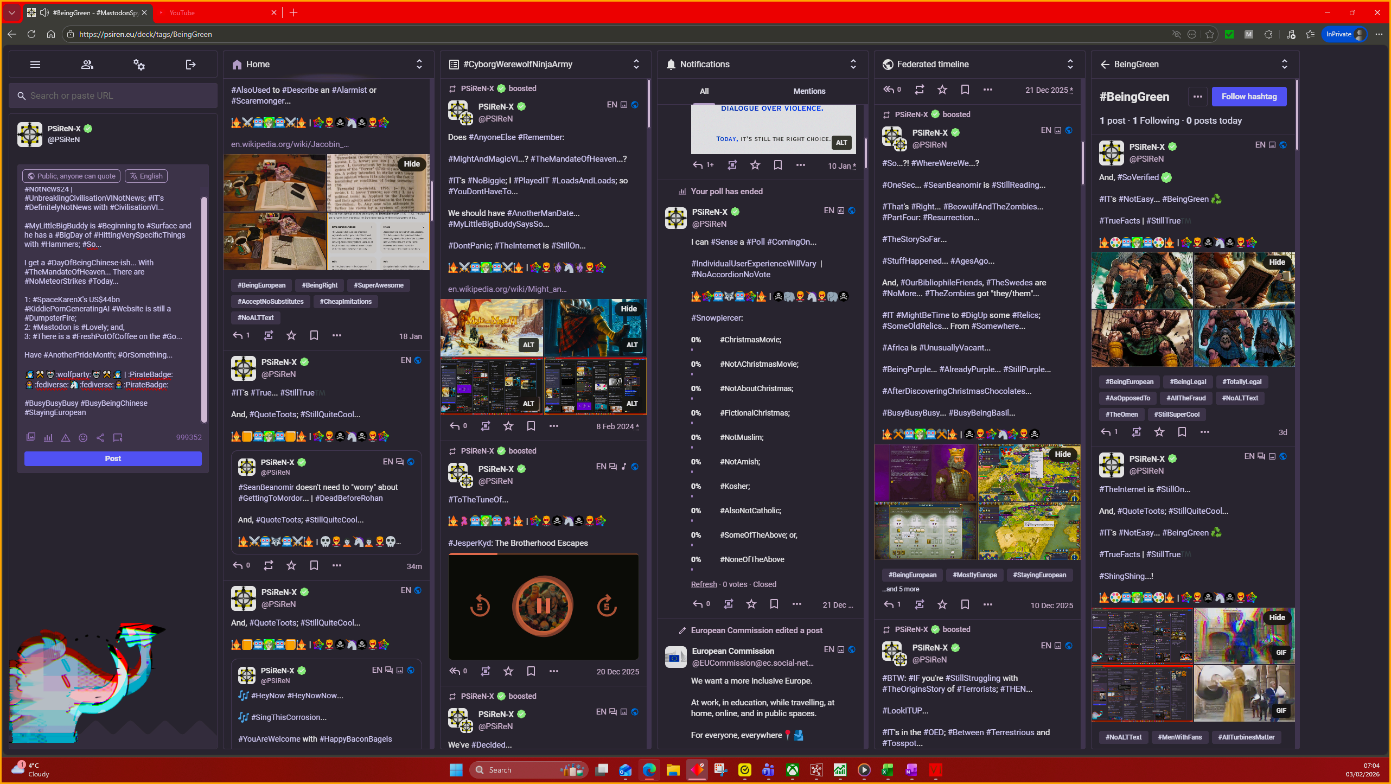The height and width of the screenshot is (784, 1391).
Task: Expand Notifications column settings
Action: click(x=853, y=64)
